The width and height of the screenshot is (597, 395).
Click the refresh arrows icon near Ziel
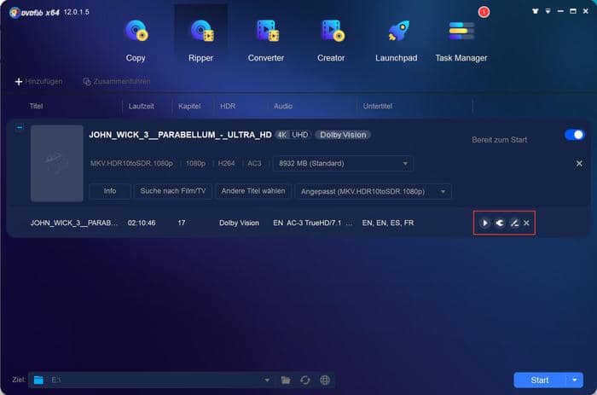pos(305,380)
